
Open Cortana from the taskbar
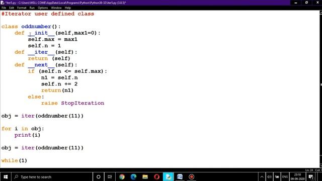(x=99, y=176)
